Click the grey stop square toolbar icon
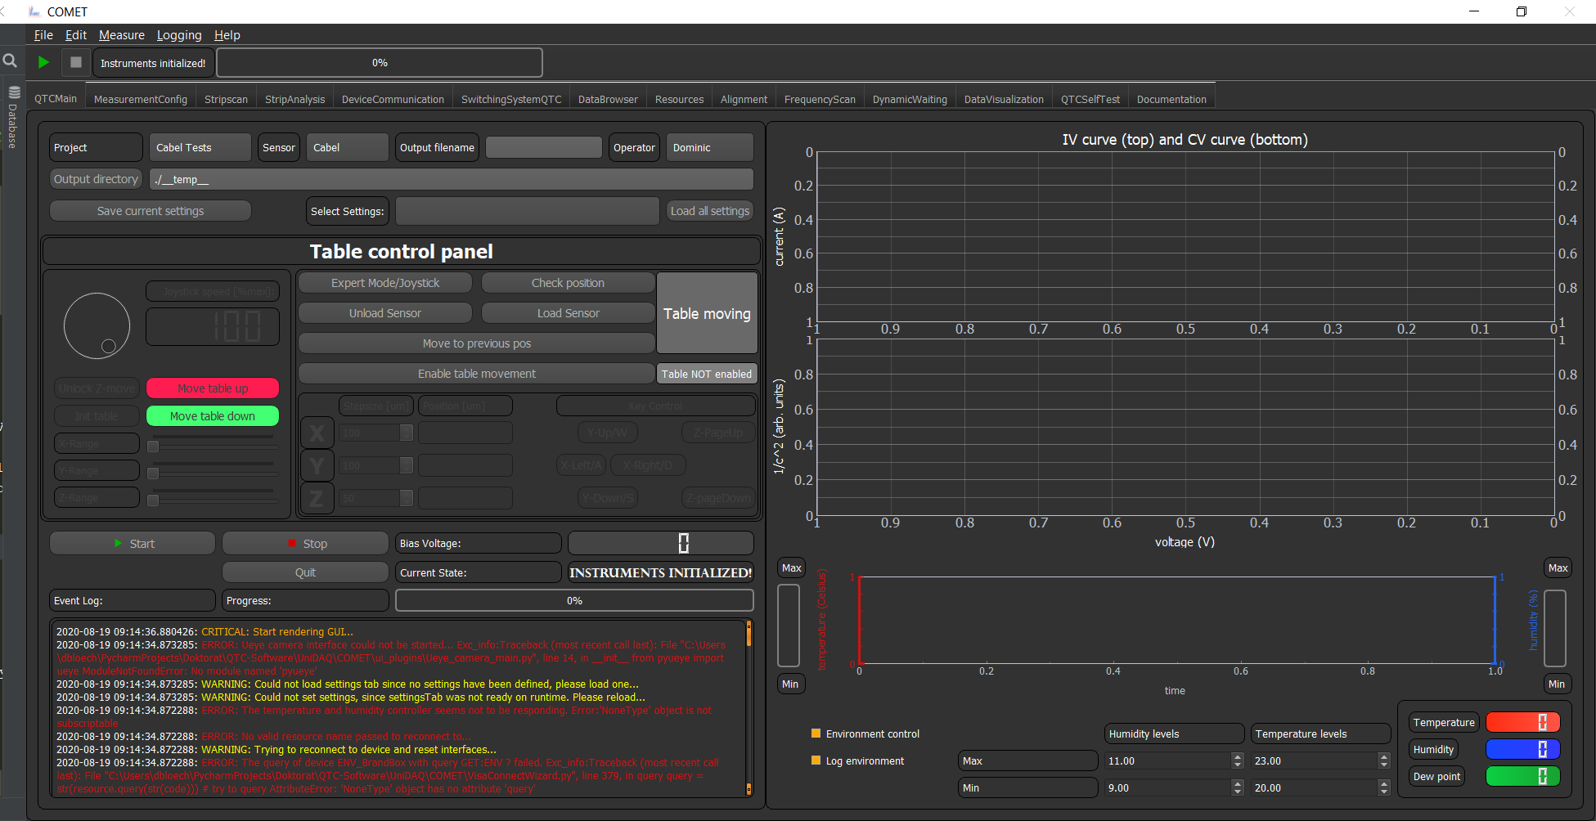 (76, 62)
